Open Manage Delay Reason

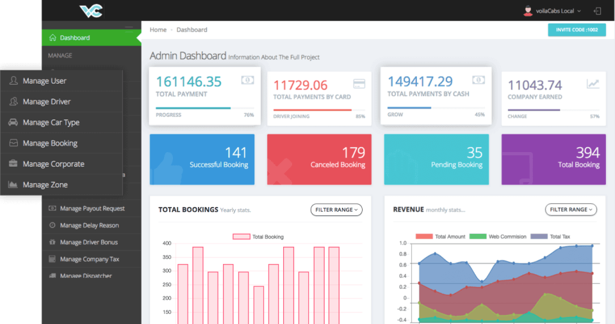[92, 226]
